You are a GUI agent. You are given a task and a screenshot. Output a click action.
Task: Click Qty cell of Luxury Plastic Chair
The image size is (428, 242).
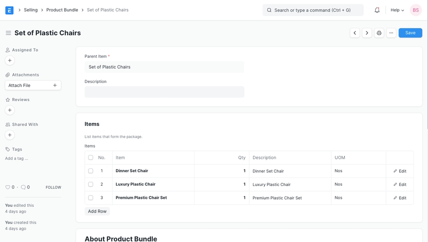[x=222, y=184]
